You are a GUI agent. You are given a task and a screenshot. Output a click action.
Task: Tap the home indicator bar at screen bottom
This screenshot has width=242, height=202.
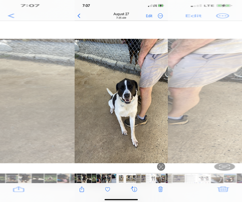point(121,199)
